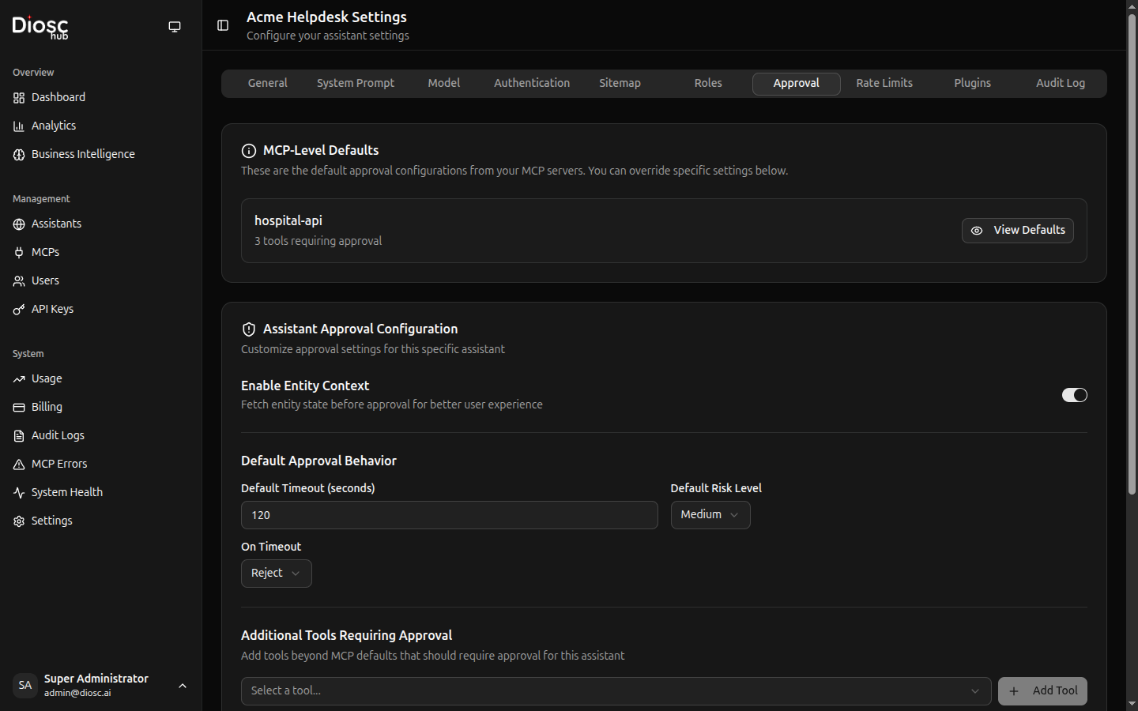Click the System Health pulse icon
The height and width of the screenshot is (711, 1138).
click(19, 493)
